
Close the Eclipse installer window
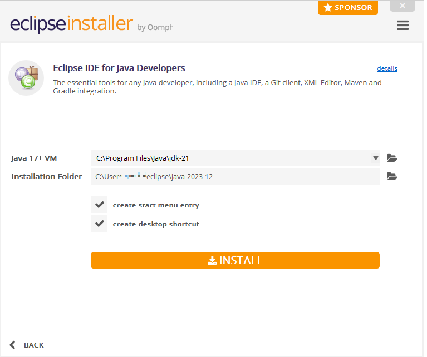402,6
